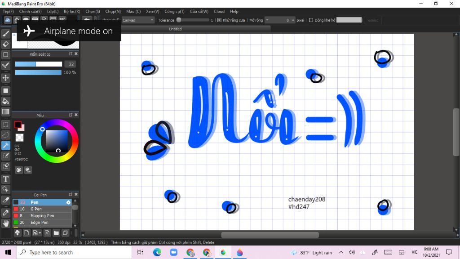
Task: Click the foreground color swatch
Action: tap(18, 125)
